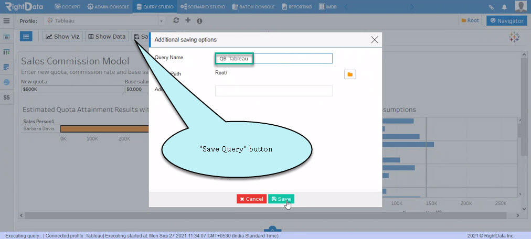Click the refresh profile icon
This screenshot has height=239, width=531.
[176, 20]
